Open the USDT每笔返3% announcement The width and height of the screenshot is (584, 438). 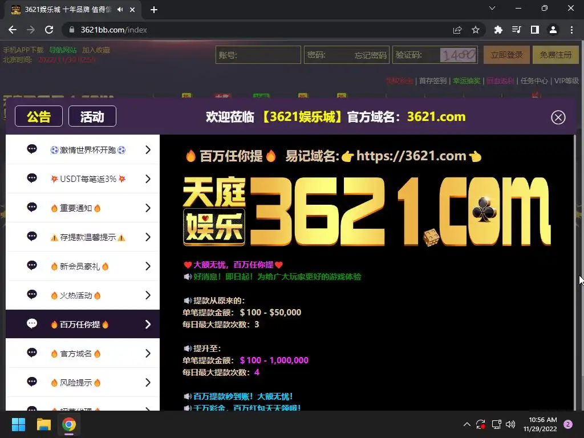coord(83,179)
